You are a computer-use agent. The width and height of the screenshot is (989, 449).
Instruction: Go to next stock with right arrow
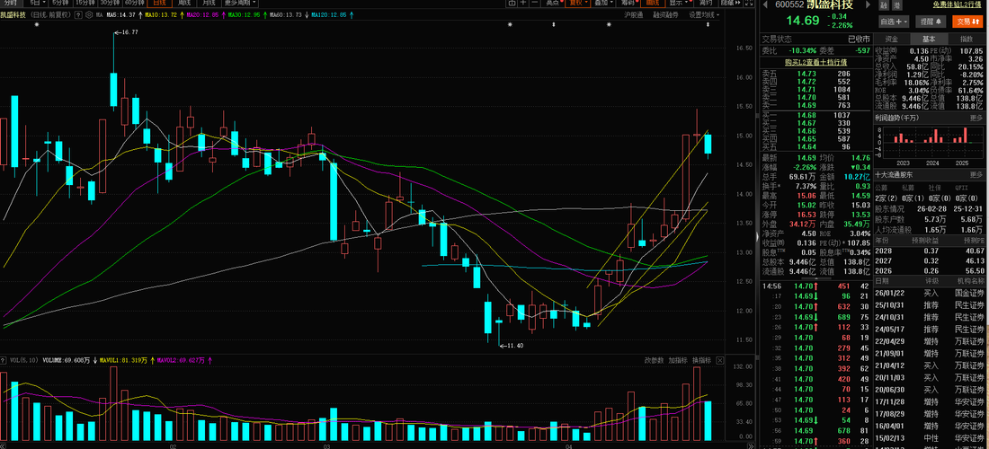868,5
